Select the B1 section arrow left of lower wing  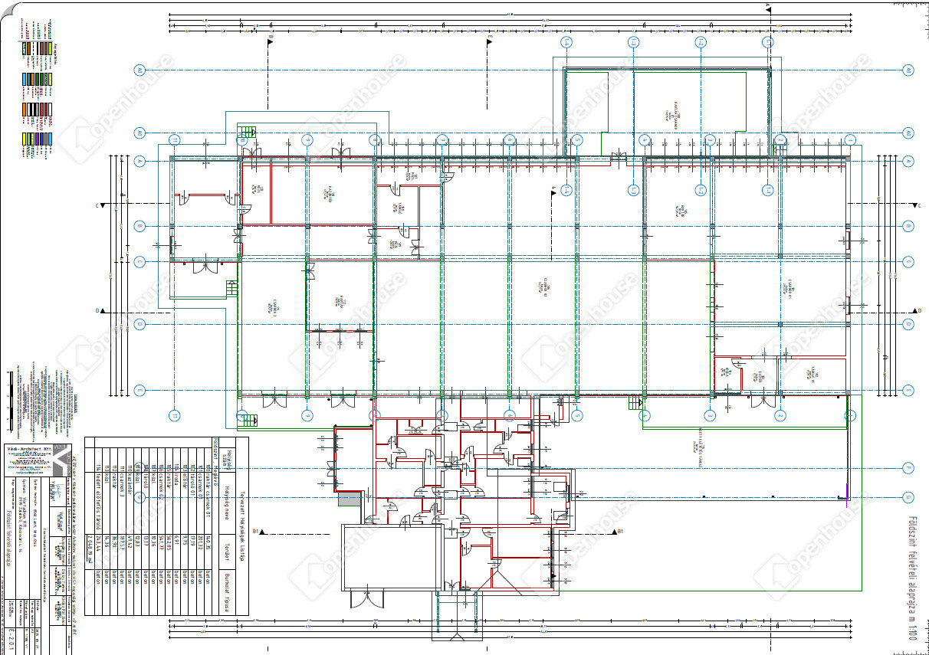(261, 530)
